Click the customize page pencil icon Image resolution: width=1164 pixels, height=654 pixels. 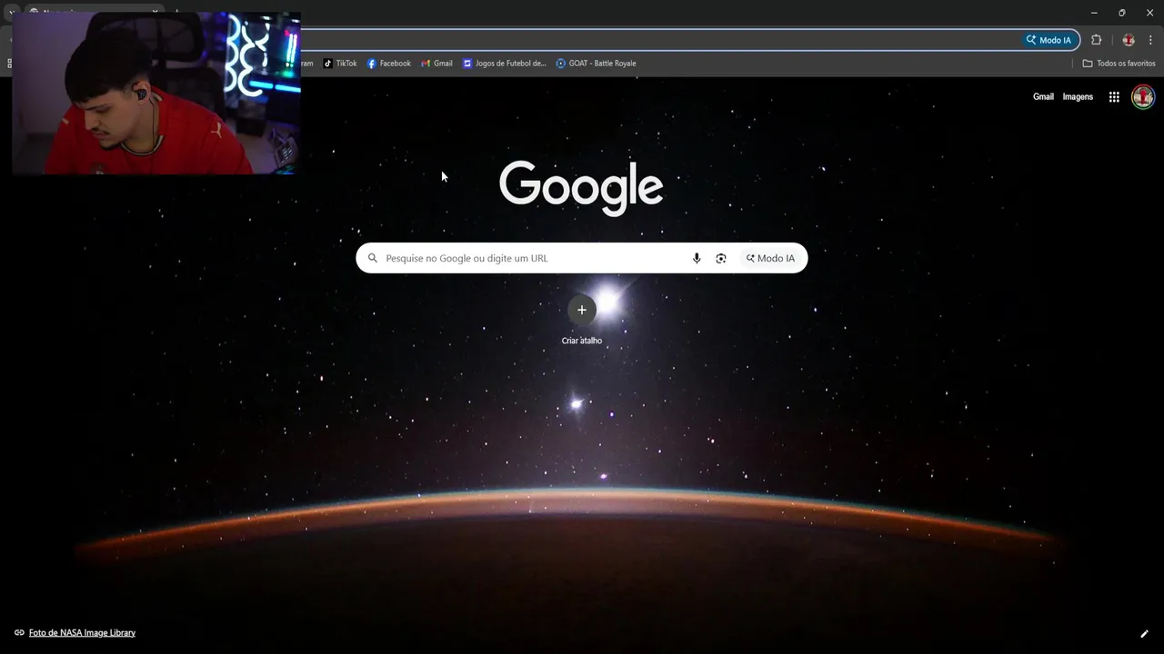1144,633
